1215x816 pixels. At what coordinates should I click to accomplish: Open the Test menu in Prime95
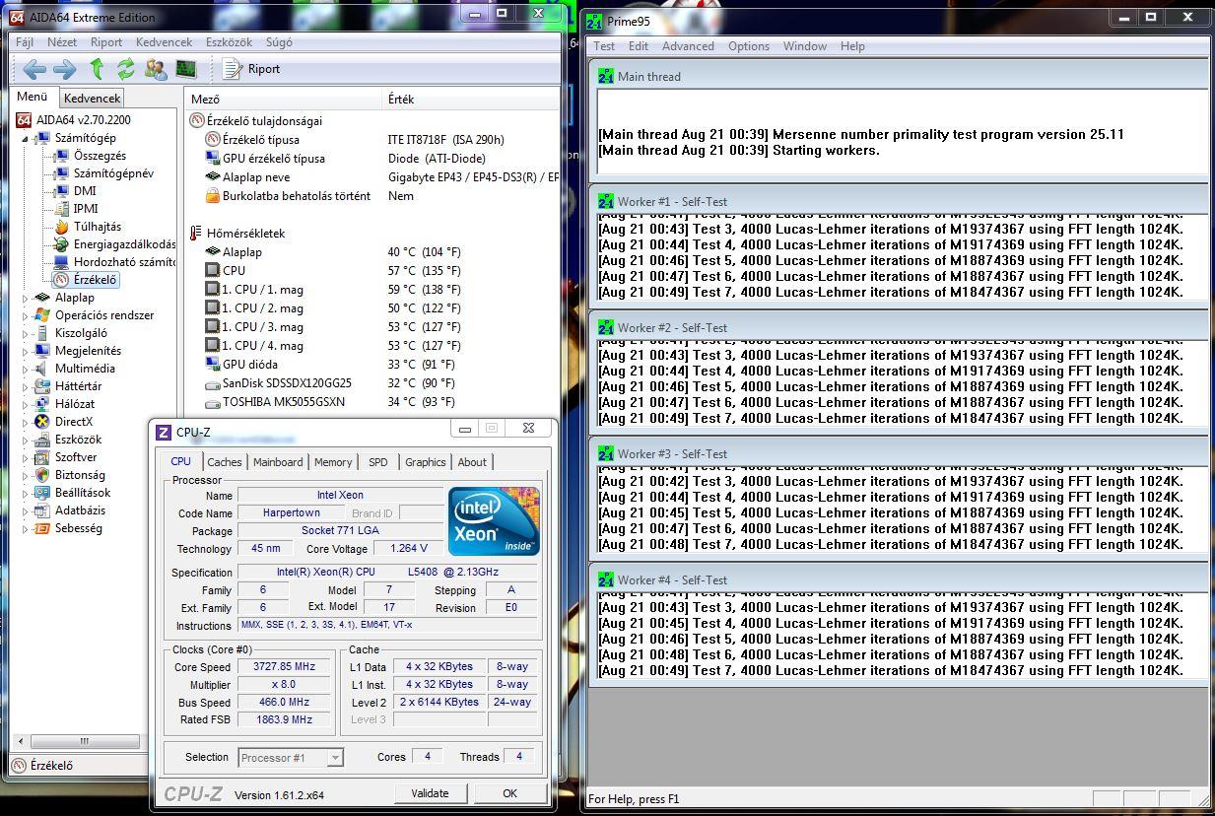tap(604, 46)
